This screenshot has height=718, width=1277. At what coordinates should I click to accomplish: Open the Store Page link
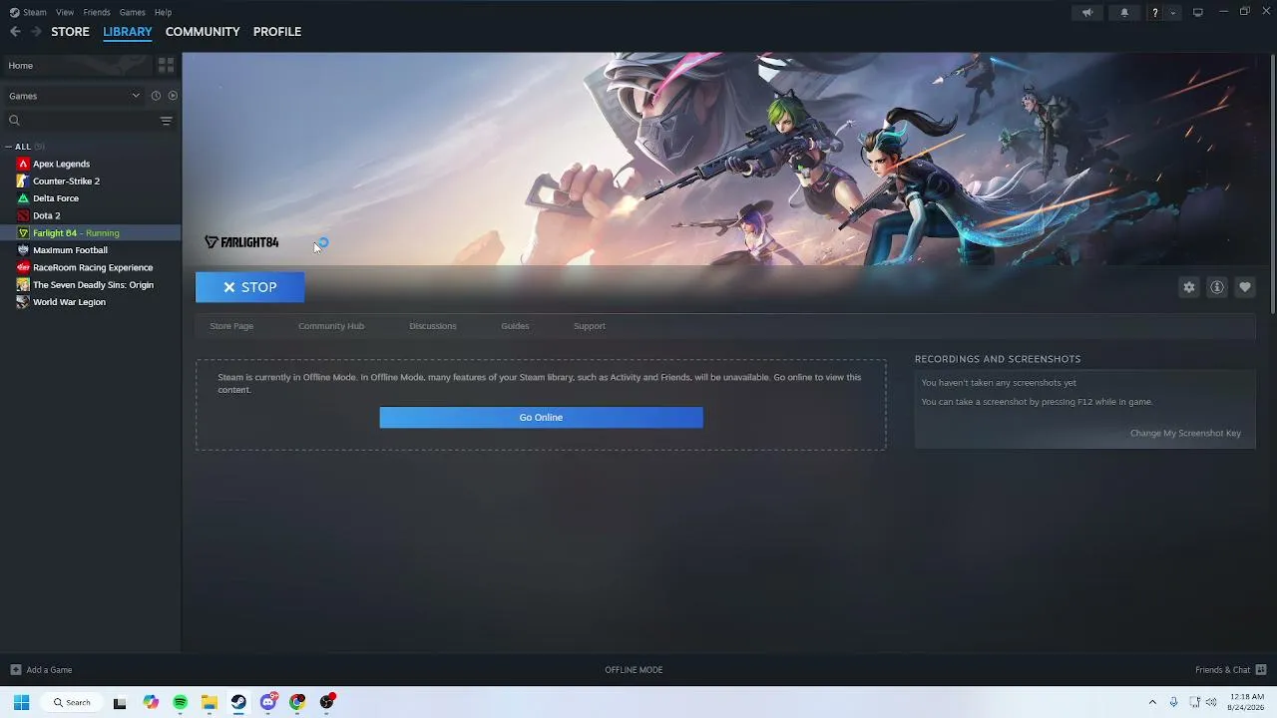pos(231,326)
